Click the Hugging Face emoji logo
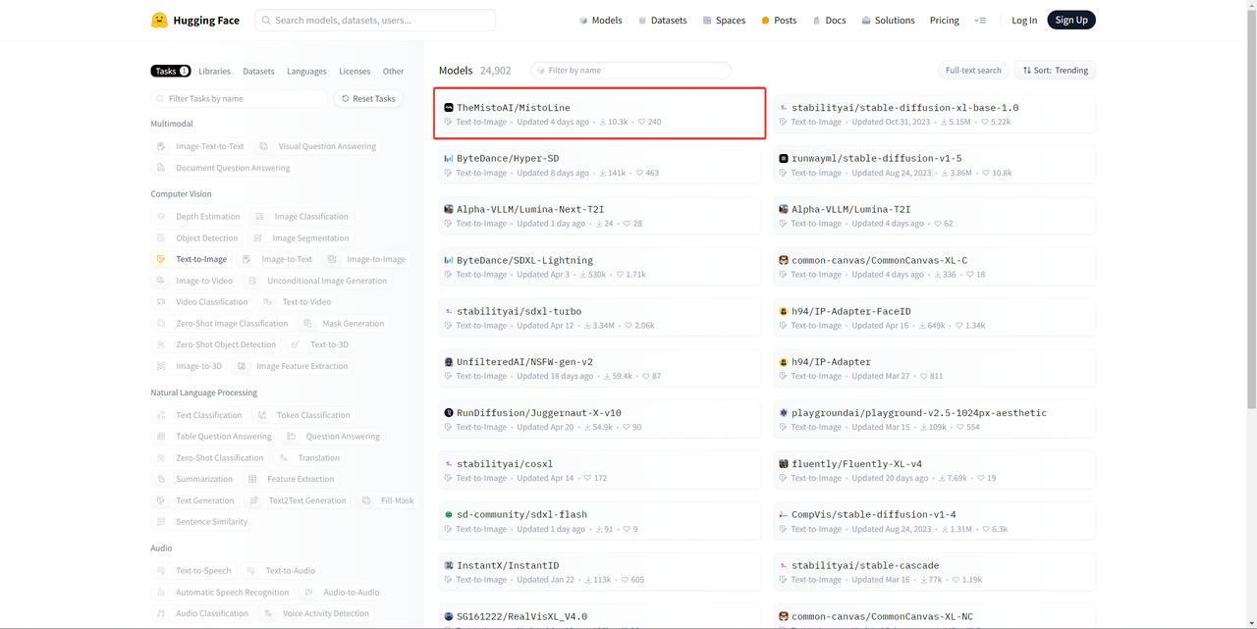 pyautogui.click(x=159, y=20)
